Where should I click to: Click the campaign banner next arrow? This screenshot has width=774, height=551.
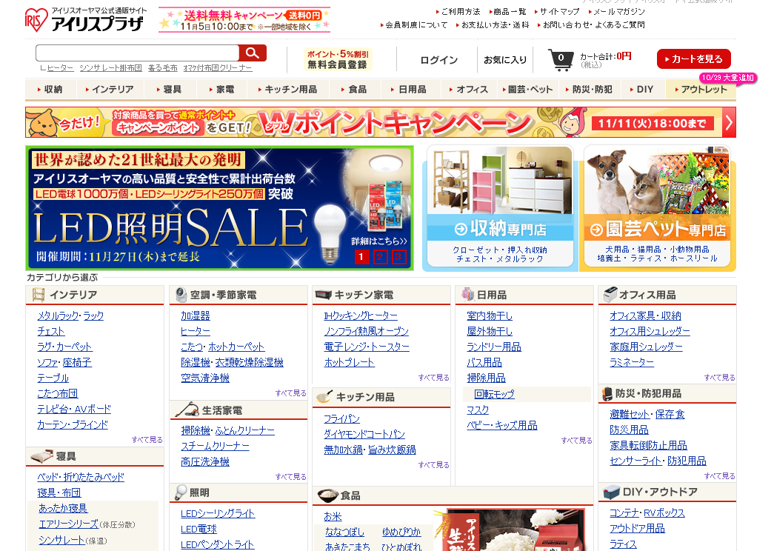click(x=729, y=122)
